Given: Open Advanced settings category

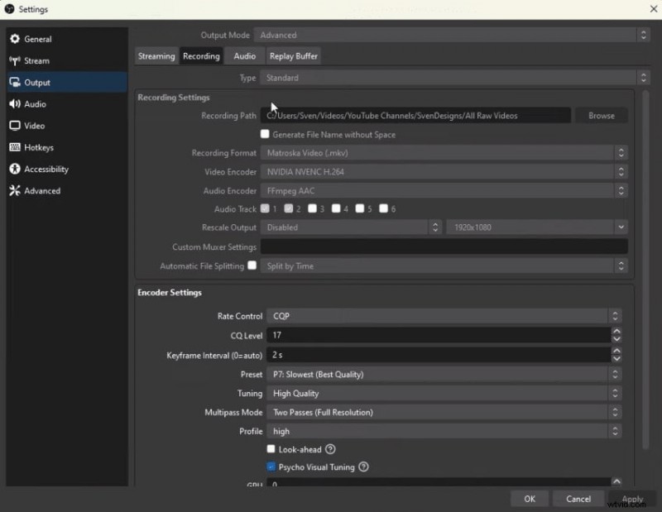Looking at the screenshot, I should point(67,191).
